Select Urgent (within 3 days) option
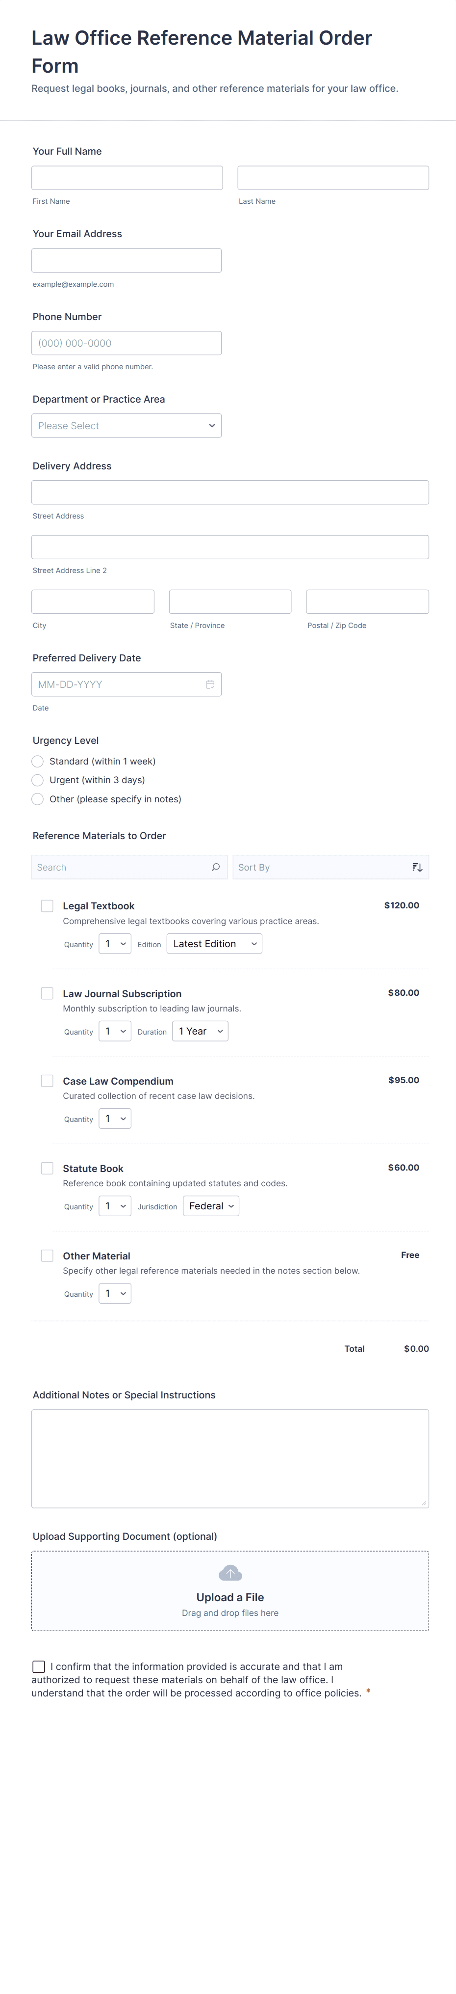 pos(38,780)
